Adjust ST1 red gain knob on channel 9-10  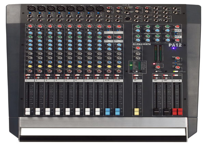click(109, 27)
